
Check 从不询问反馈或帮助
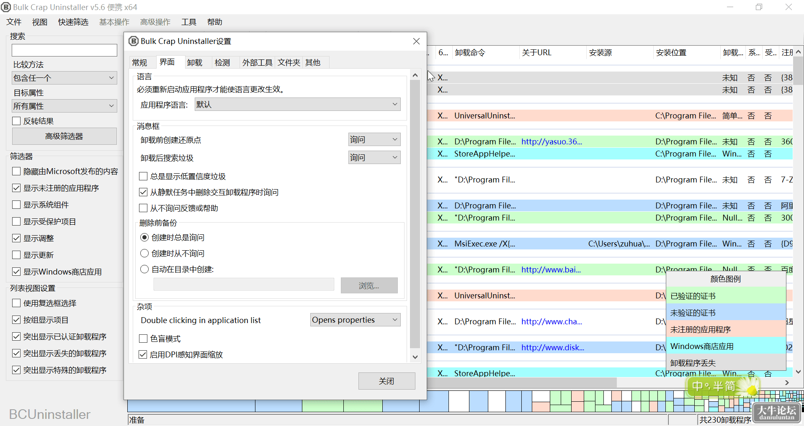(143, 208)
